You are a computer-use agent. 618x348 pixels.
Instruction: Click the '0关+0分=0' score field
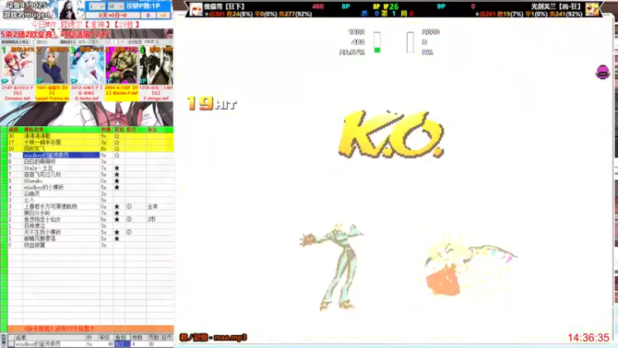click(114, 15)
